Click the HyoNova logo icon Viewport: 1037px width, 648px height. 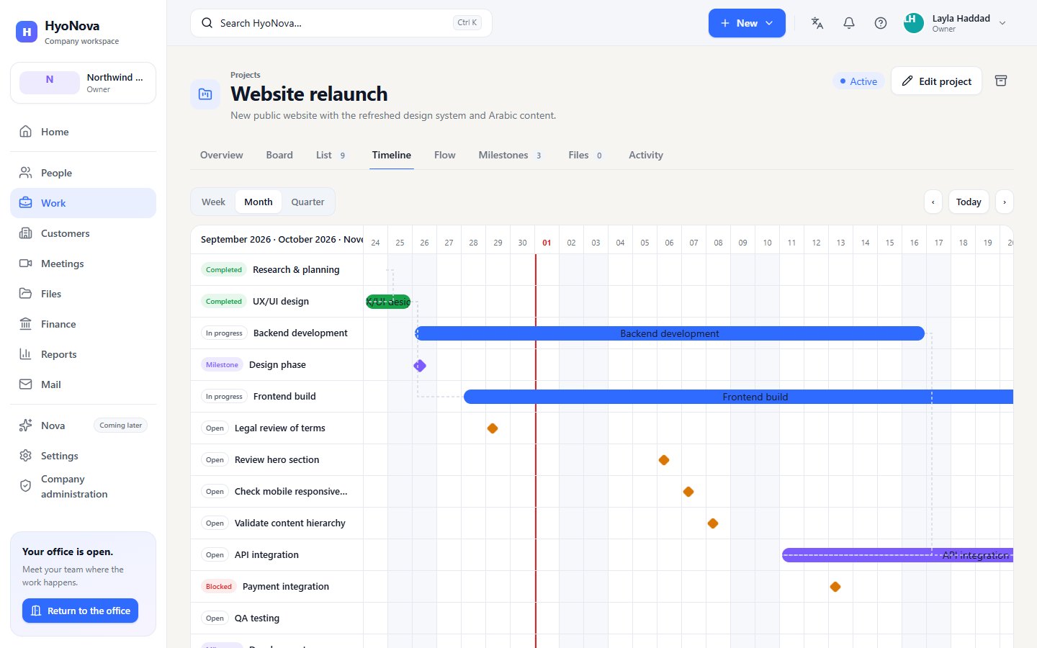coord(27,32)
